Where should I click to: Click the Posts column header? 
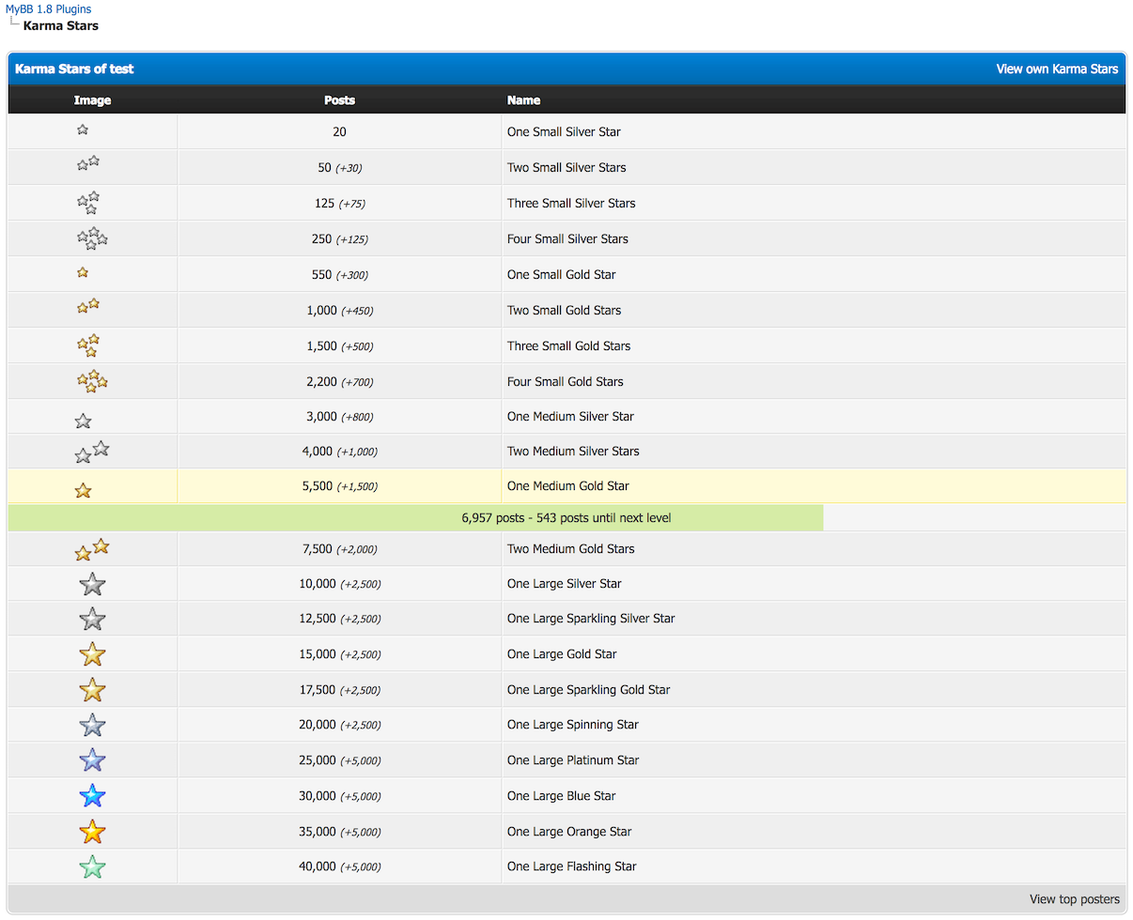point(339,100)
